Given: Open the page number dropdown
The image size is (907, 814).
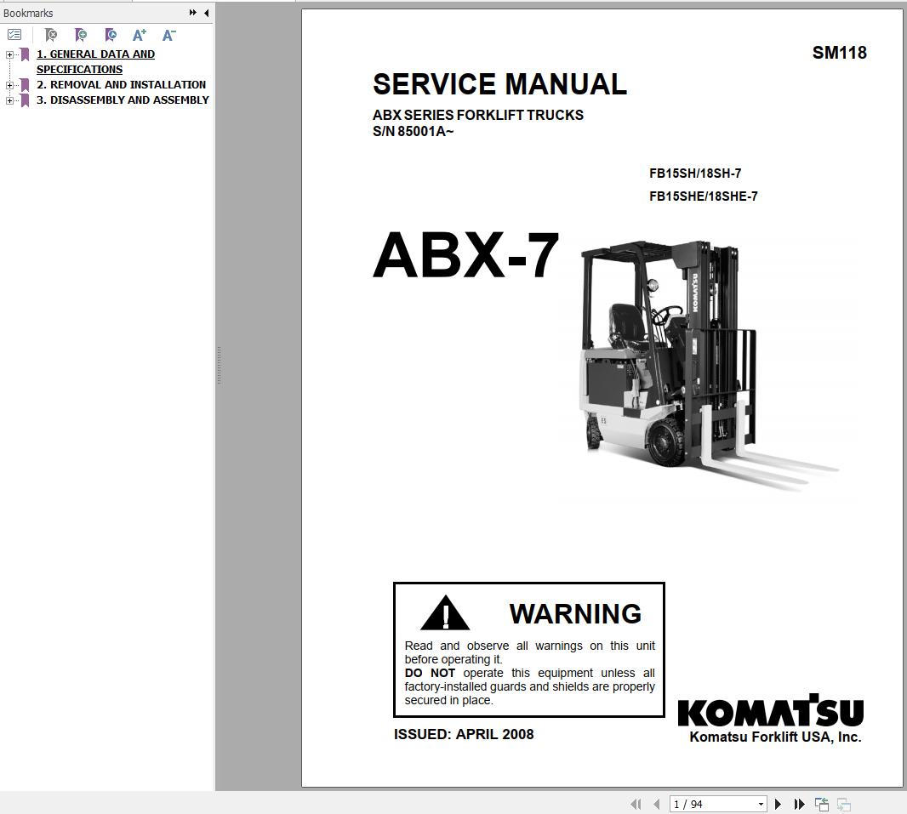Looking at the screenshot, I should (x=760, y=803).
